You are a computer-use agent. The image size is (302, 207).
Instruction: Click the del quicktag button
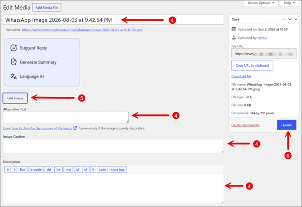click(x=49, y=170)
